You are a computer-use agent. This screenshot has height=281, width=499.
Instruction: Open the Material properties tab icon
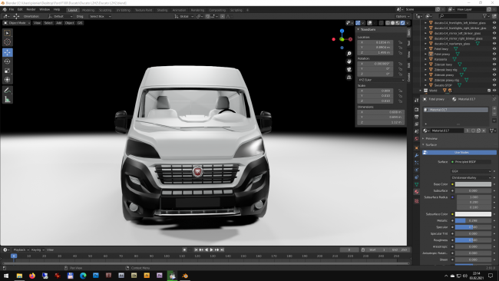coord(416,192)
